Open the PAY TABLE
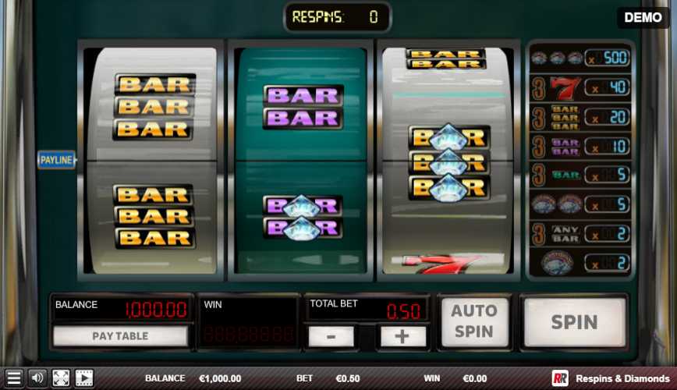This screenshot has height=390, width=677. point(120,335)
